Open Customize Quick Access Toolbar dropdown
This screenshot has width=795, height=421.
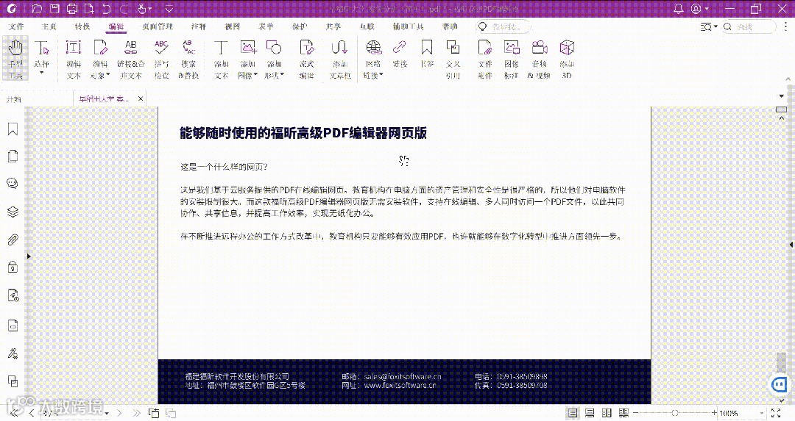169,9
